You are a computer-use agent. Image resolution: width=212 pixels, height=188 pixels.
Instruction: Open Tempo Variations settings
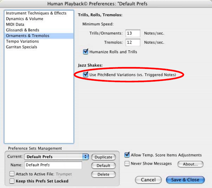(x=39, y=41)
